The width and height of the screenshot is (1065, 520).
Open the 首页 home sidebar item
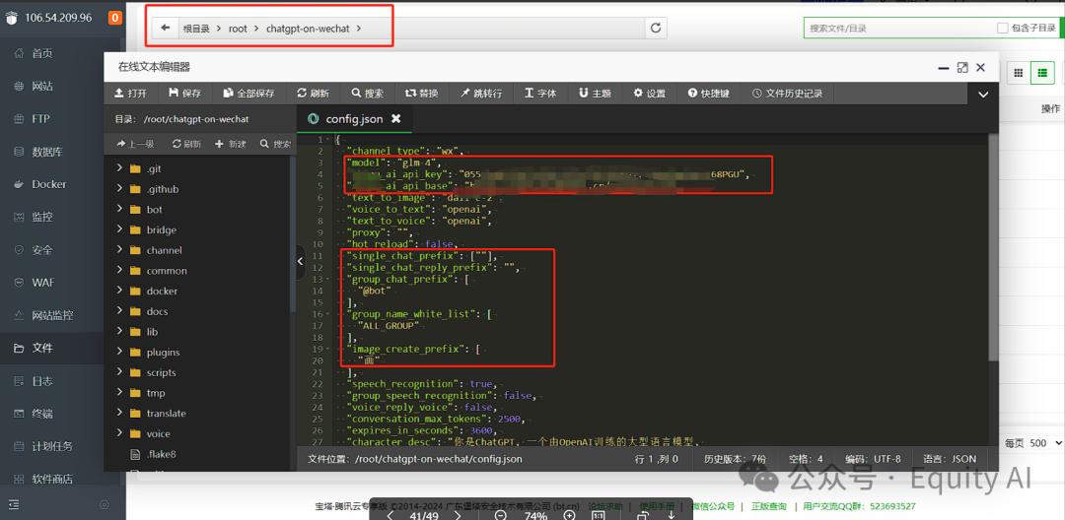(x=42, y=53)
